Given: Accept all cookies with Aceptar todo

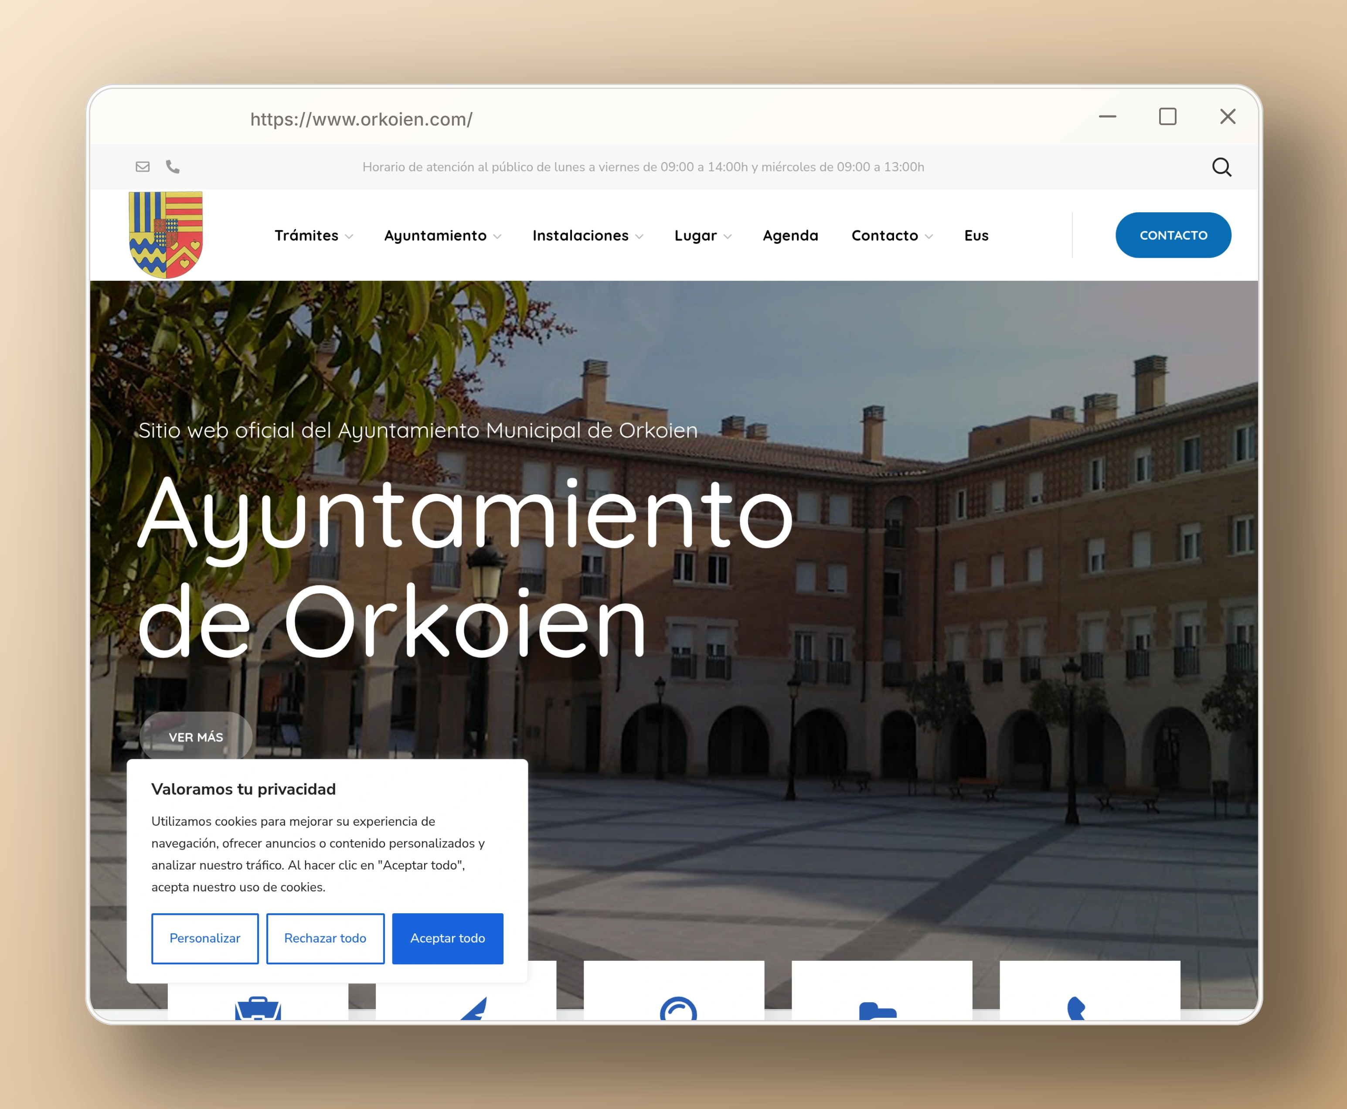Looking at the screenshot, I should tap(447, 938).
